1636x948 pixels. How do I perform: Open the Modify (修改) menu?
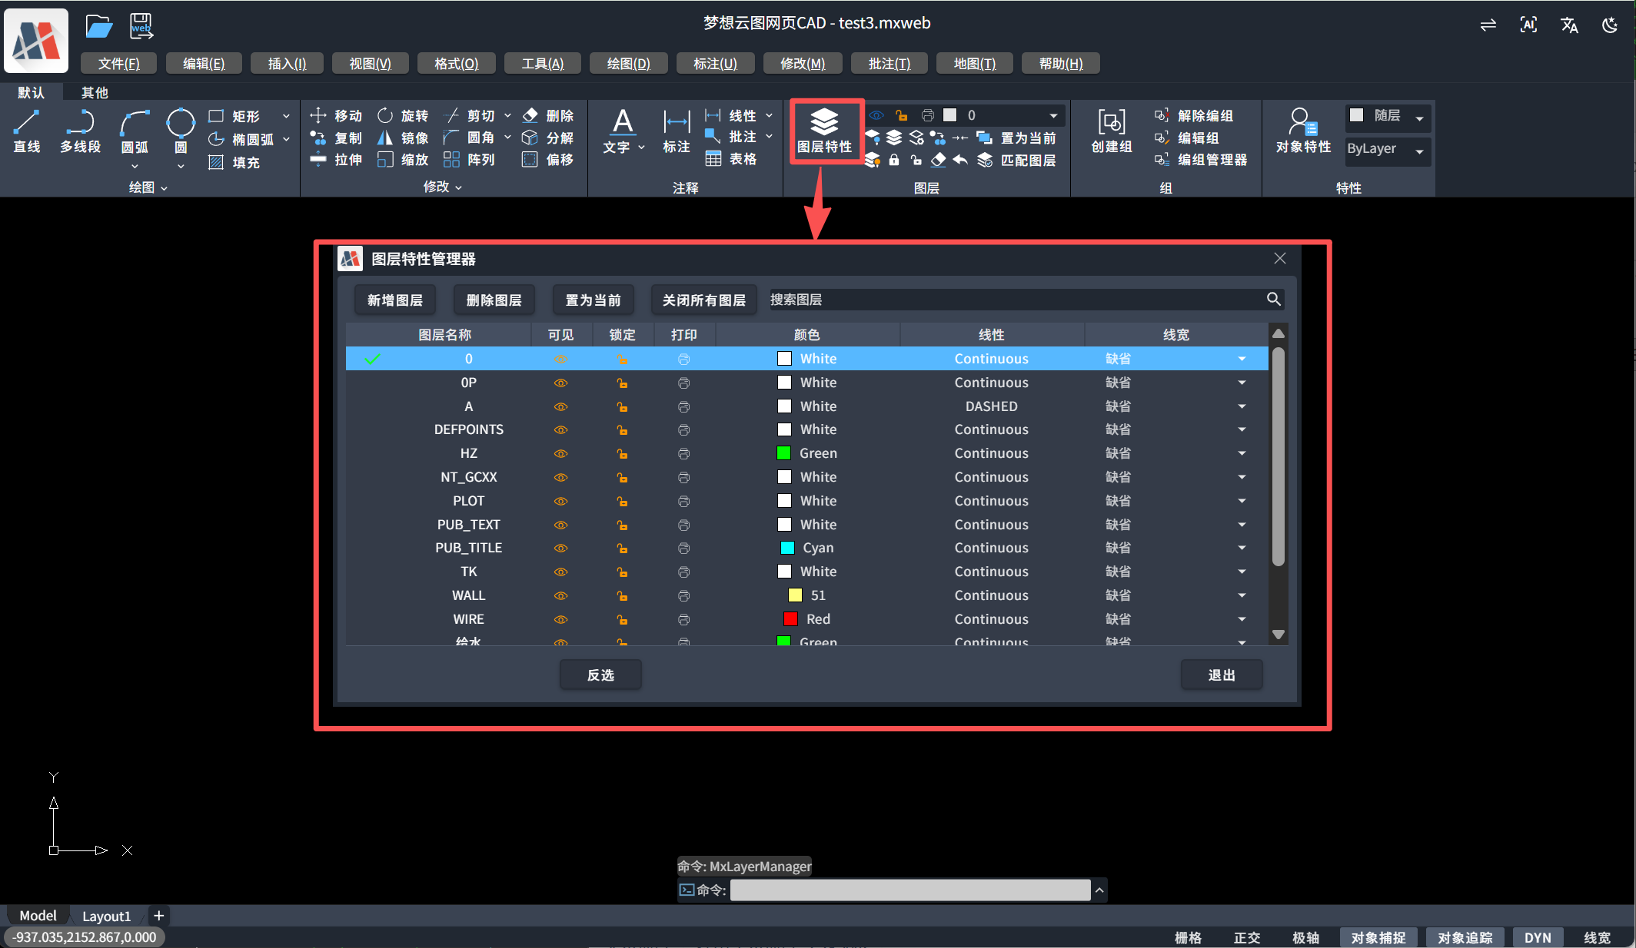pos(803,63)
